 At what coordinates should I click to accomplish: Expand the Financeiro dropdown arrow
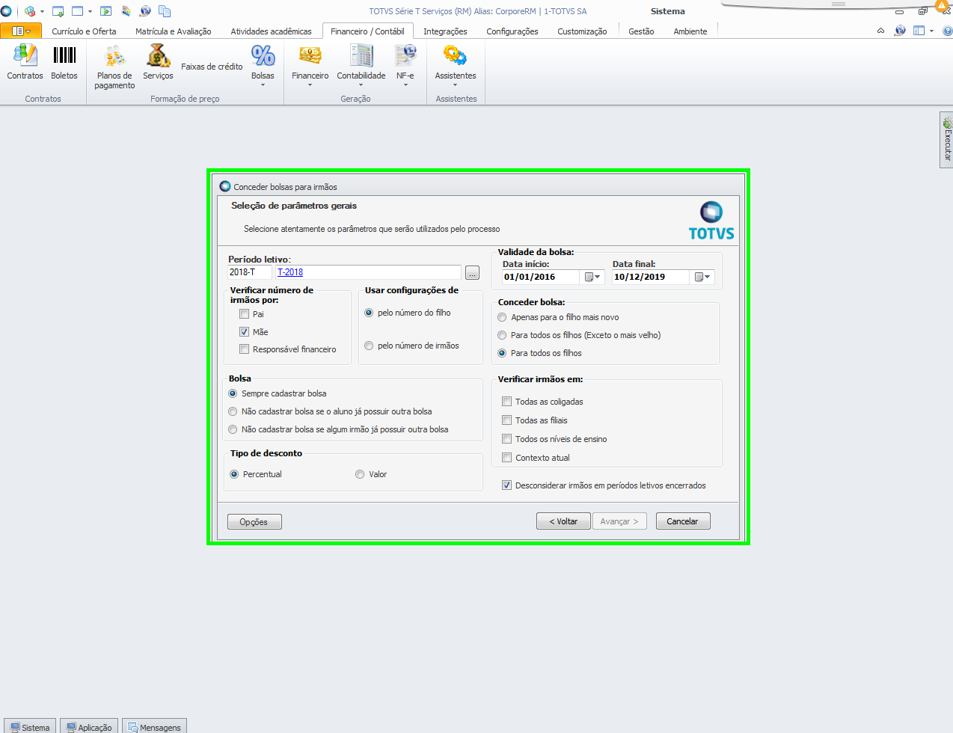[310, 85]
